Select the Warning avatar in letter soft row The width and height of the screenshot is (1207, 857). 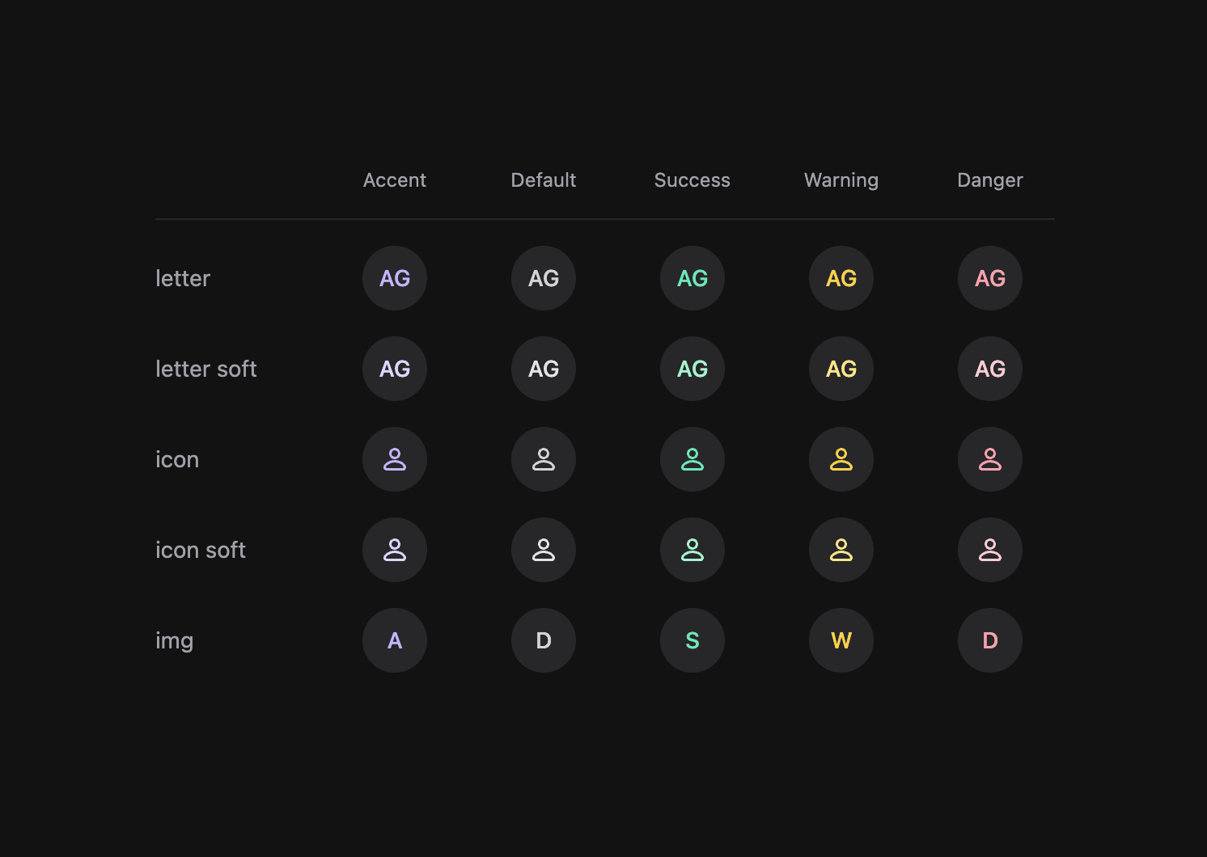[x=841, y=369]
